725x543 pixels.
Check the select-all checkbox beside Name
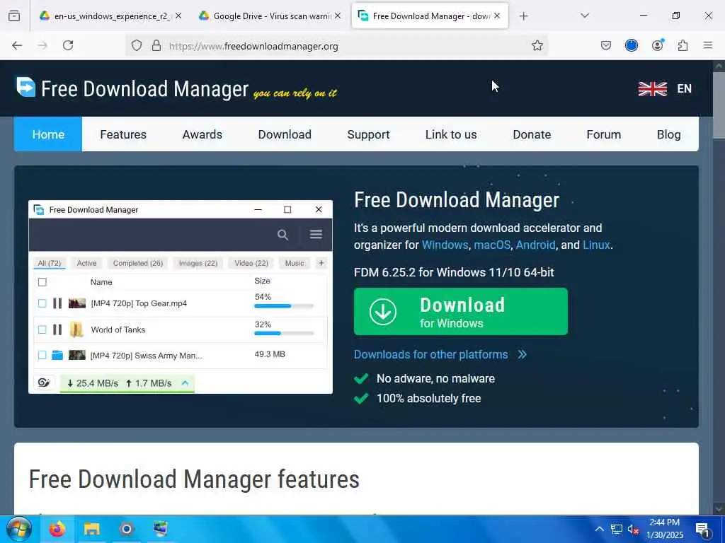tap(42, 282)
